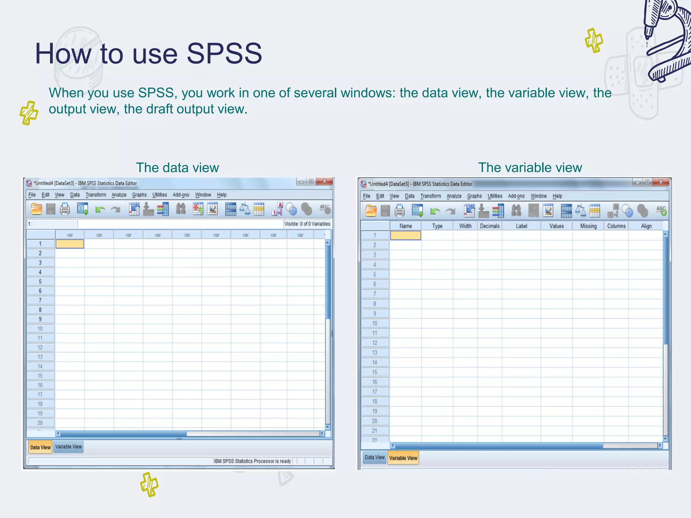Click Align column header in variable view
Image resolution: width=691 pixels, height=518 pixels.
point(646,226)
